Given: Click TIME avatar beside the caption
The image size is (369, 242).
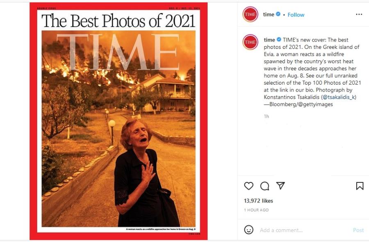Looking at the screenshot, I should pos(250,42).
